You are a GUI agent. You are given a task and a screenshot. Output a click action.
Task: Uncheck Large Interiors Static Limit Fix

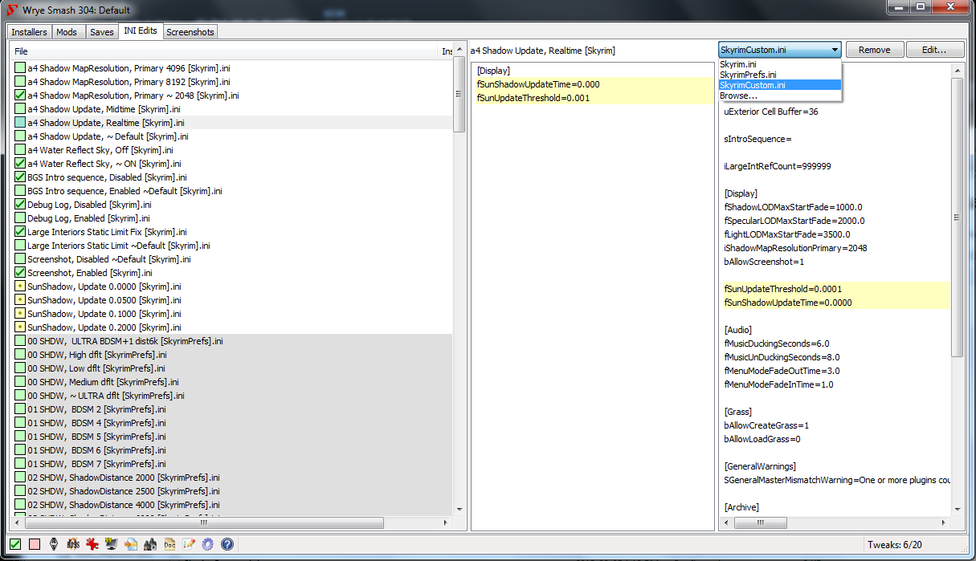(20, 232)
